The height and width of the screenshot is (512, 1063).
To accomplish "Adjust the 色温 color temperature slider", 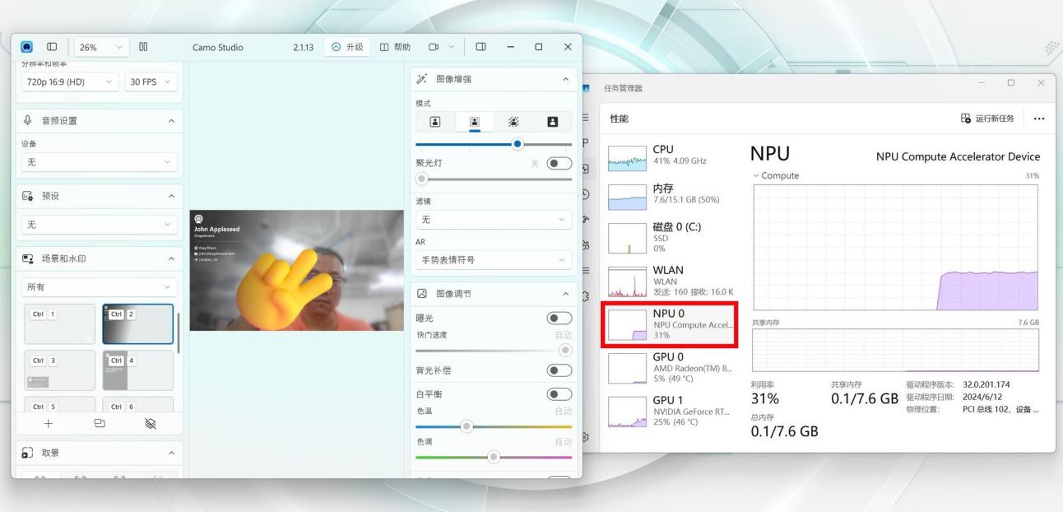I will click(x=467, y=426).
